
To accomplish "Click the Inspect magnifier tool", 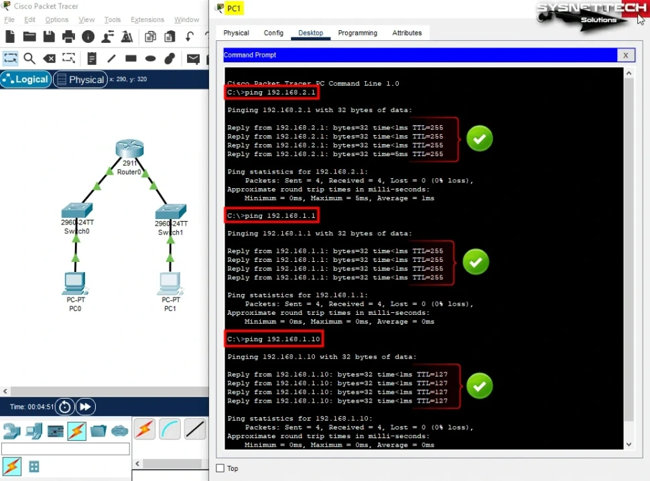I will tap(29, 58).
